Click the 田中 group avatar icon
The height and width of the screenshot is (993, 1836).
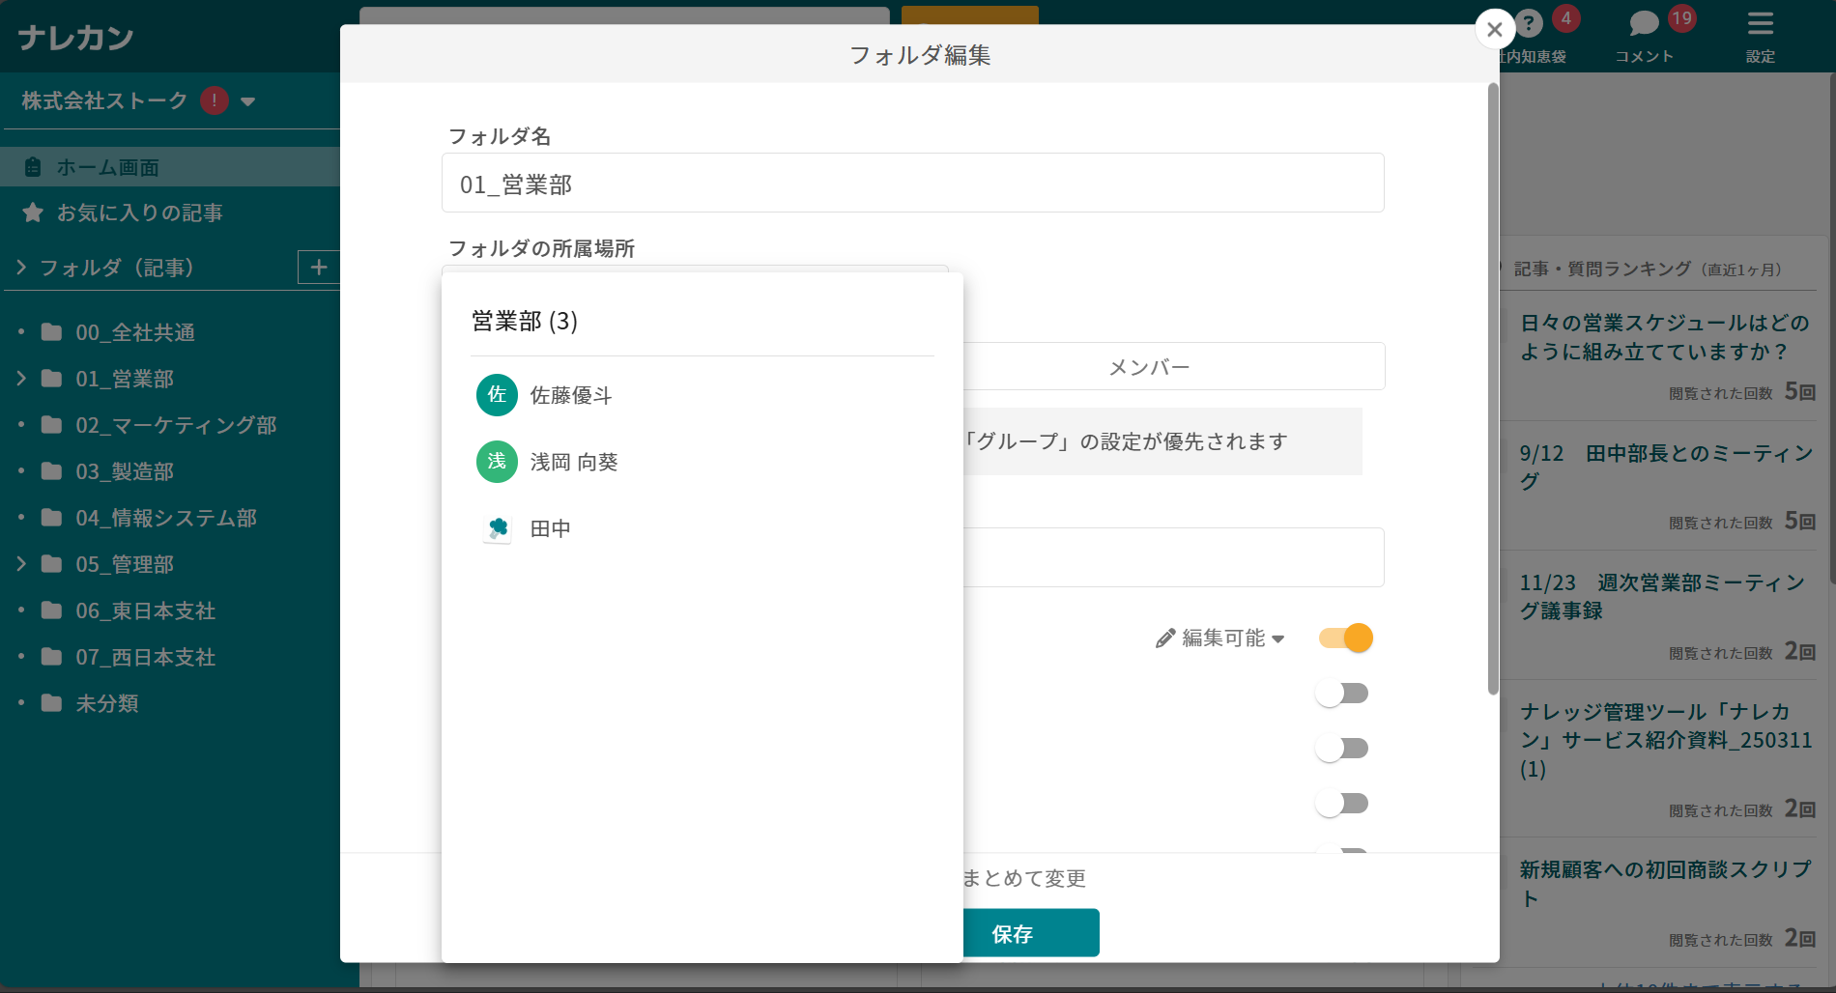click(x=496, y=528)
